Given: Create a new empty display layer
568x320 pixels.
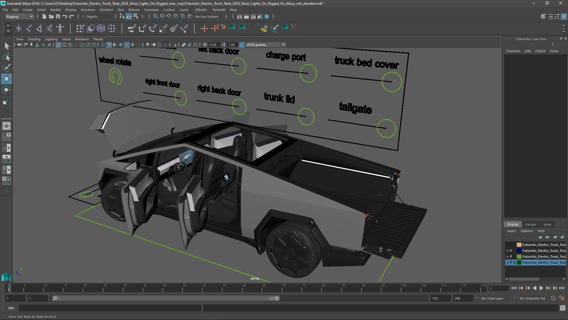Looking at the screenshot, I should point(555,237).
